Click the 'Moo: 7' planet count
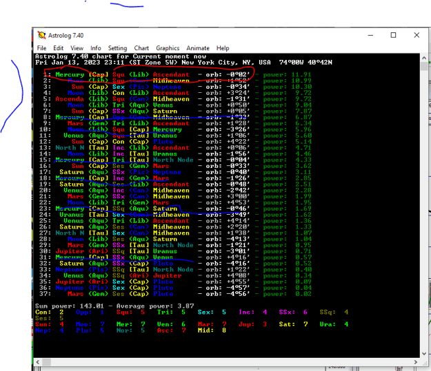431x371 pixels. coord(90,324)
